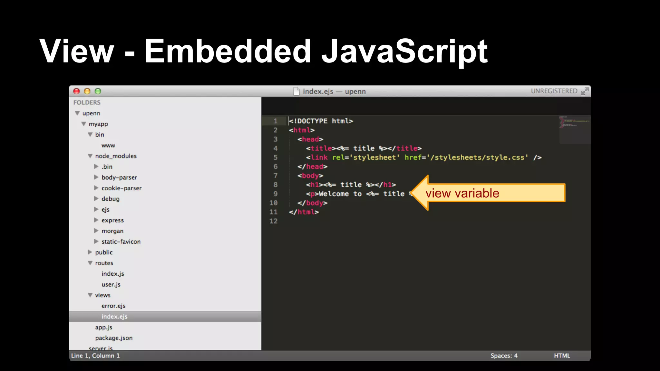Expand the body-parser folder triangle

(96, 177)
